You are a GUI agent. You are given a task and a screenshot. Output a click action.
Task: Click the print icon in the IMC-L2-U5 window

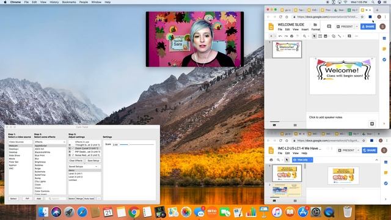(x=271, y=160)
